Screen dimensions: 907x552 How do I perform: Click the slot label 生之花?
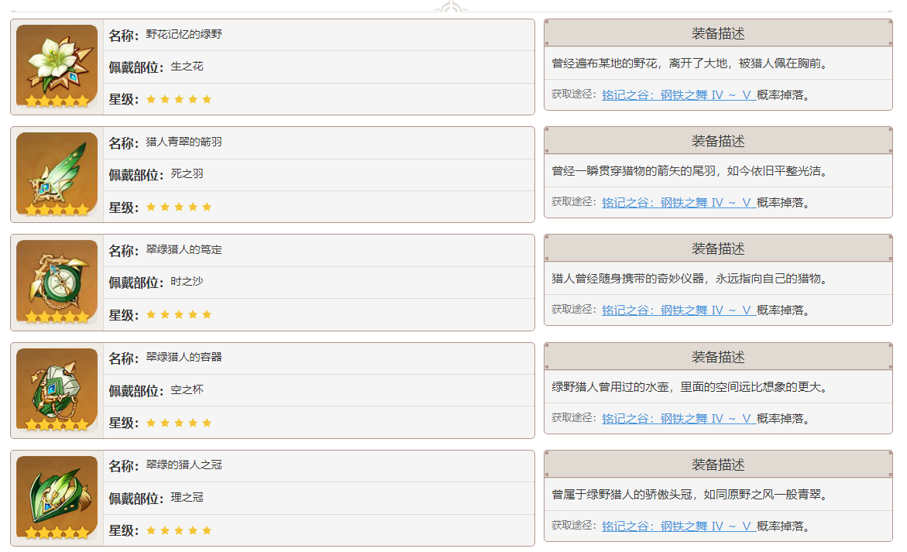point(187,67)
